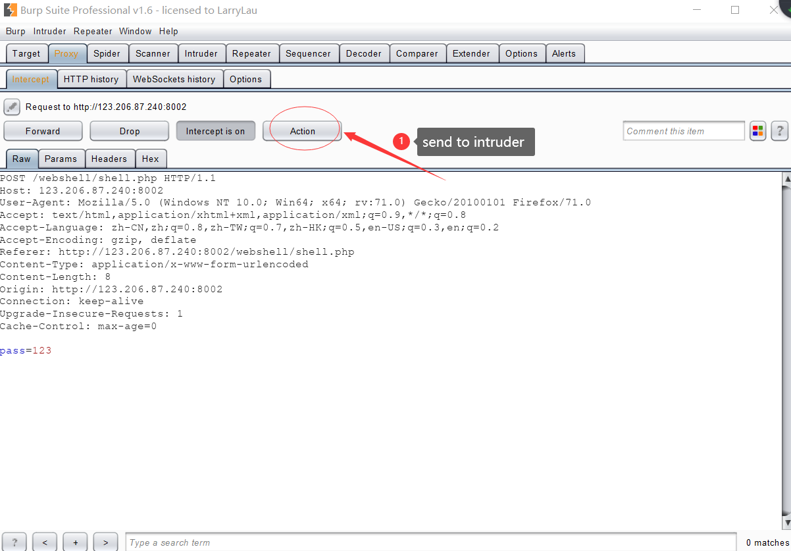
Task: Click the help question mark beside comment field
Action: coord(779,131)
